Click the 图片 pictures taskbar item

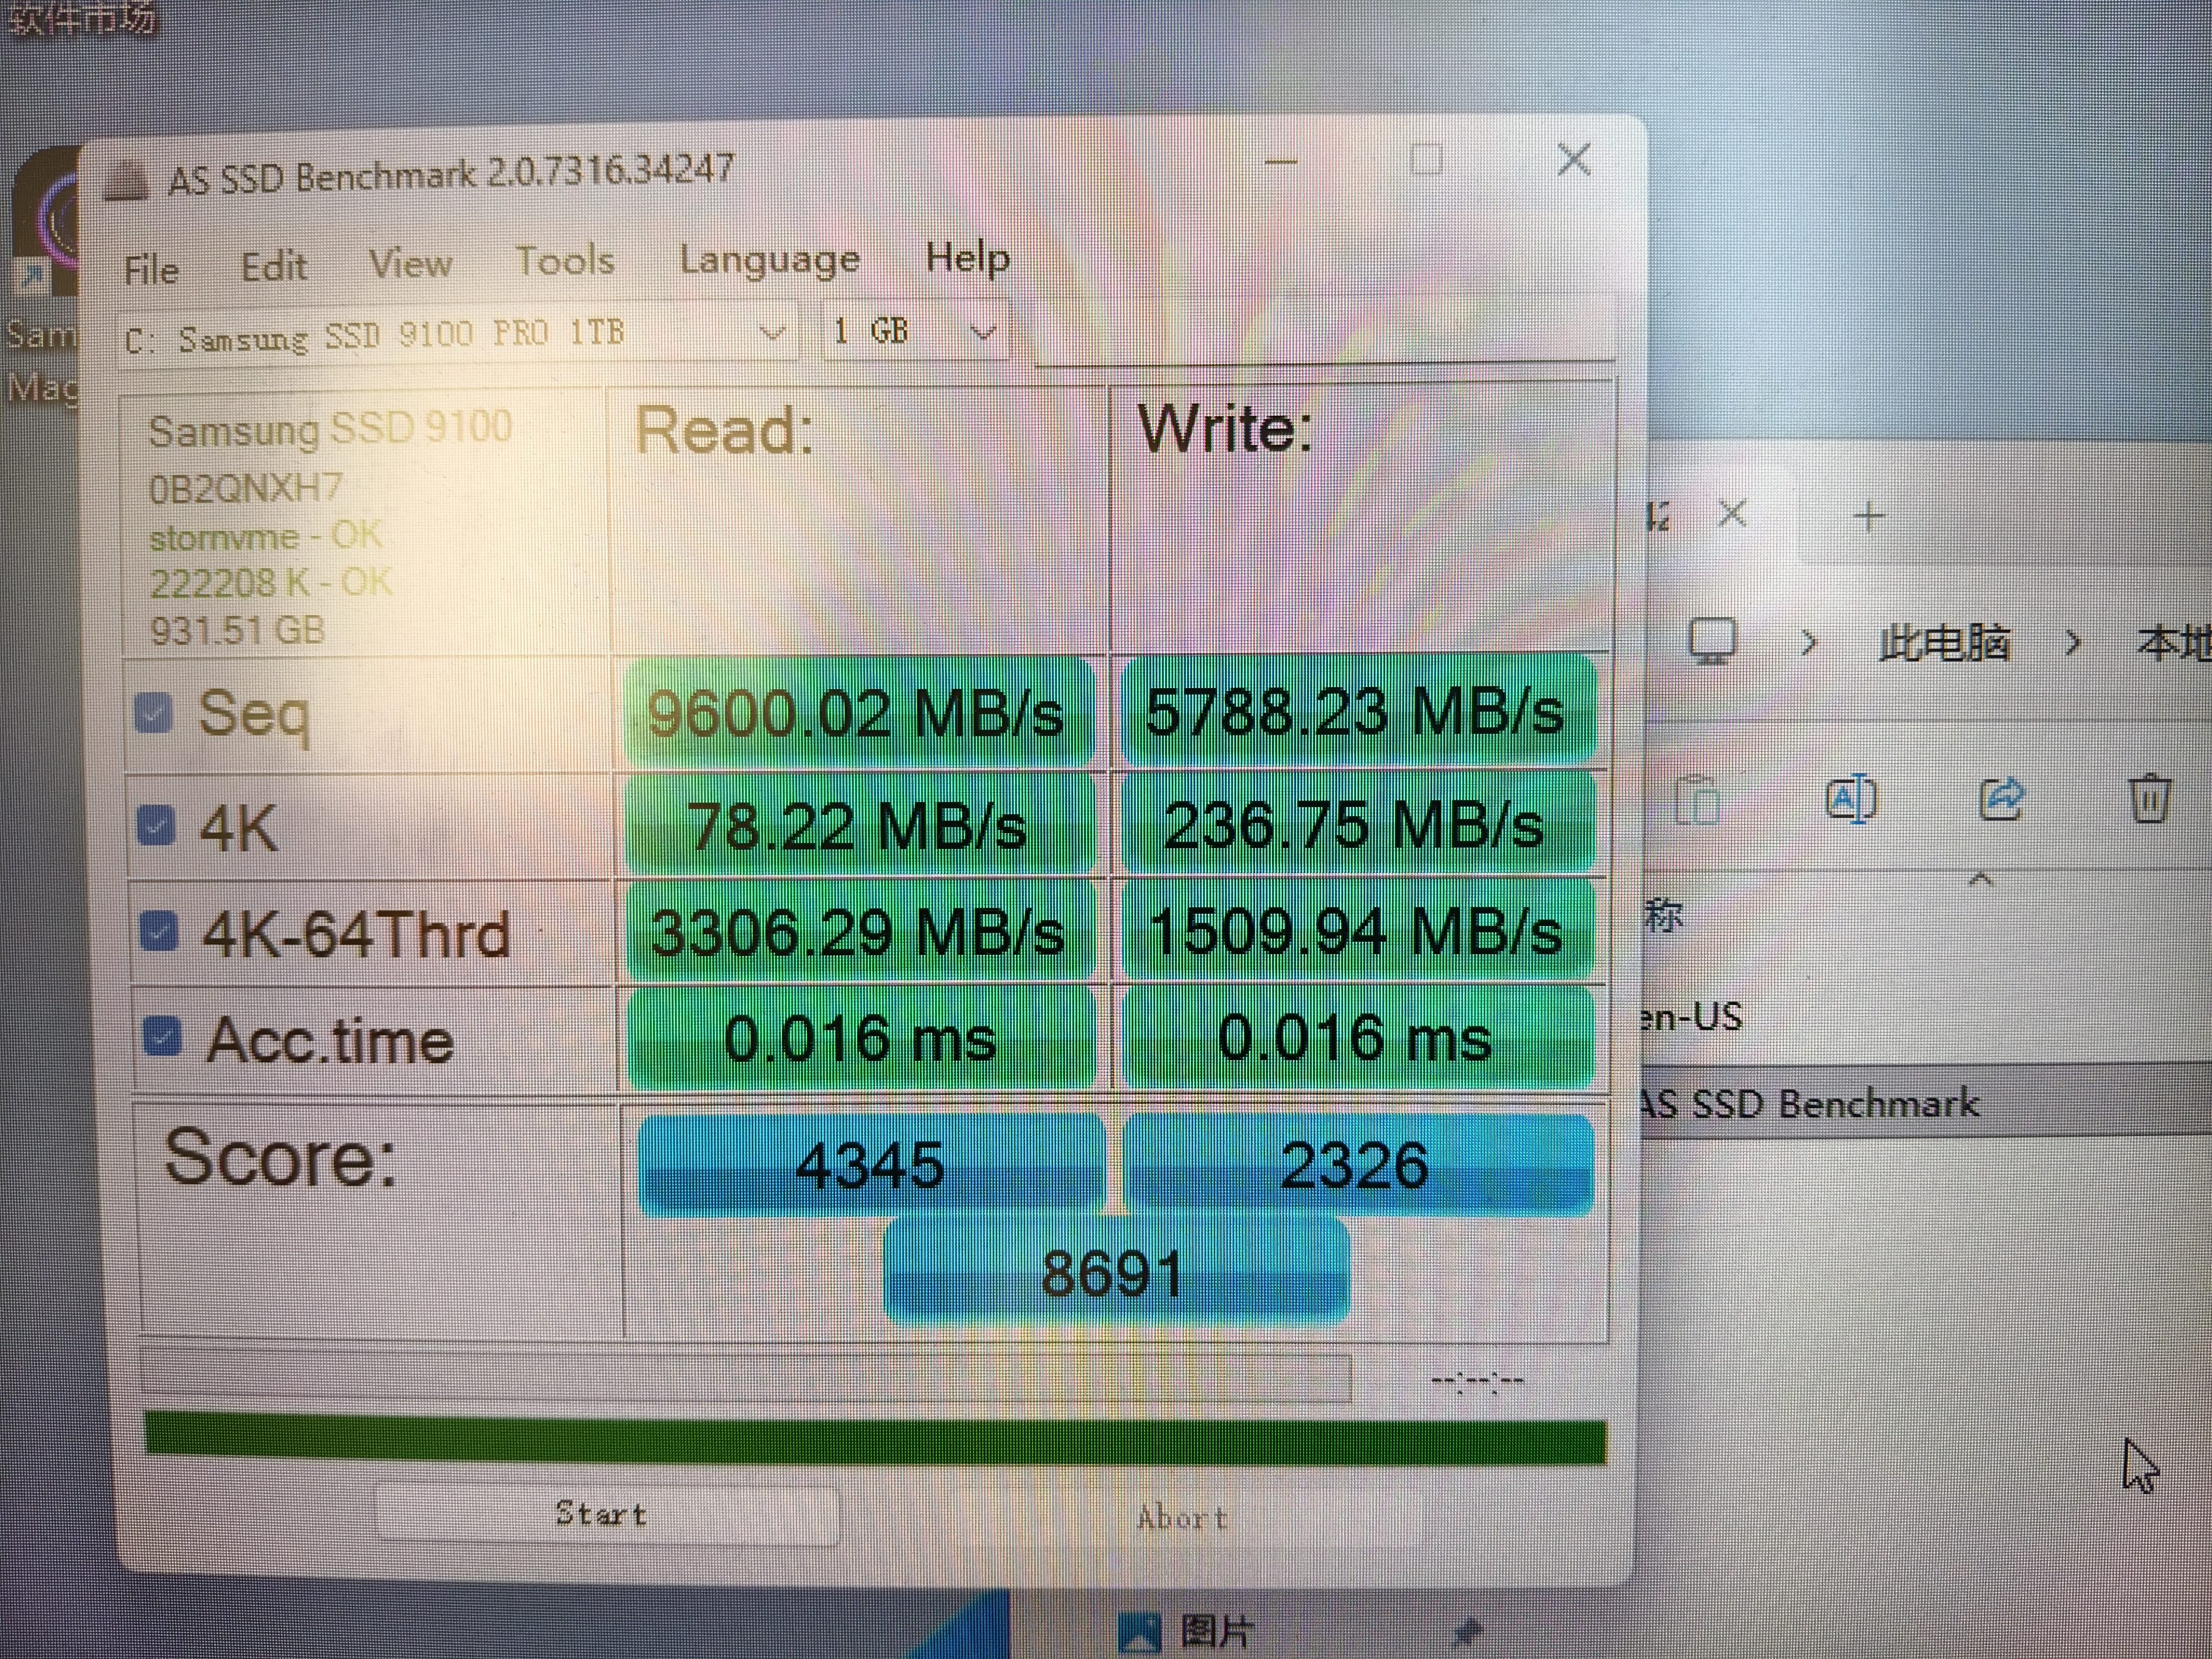(1186, 1631)
